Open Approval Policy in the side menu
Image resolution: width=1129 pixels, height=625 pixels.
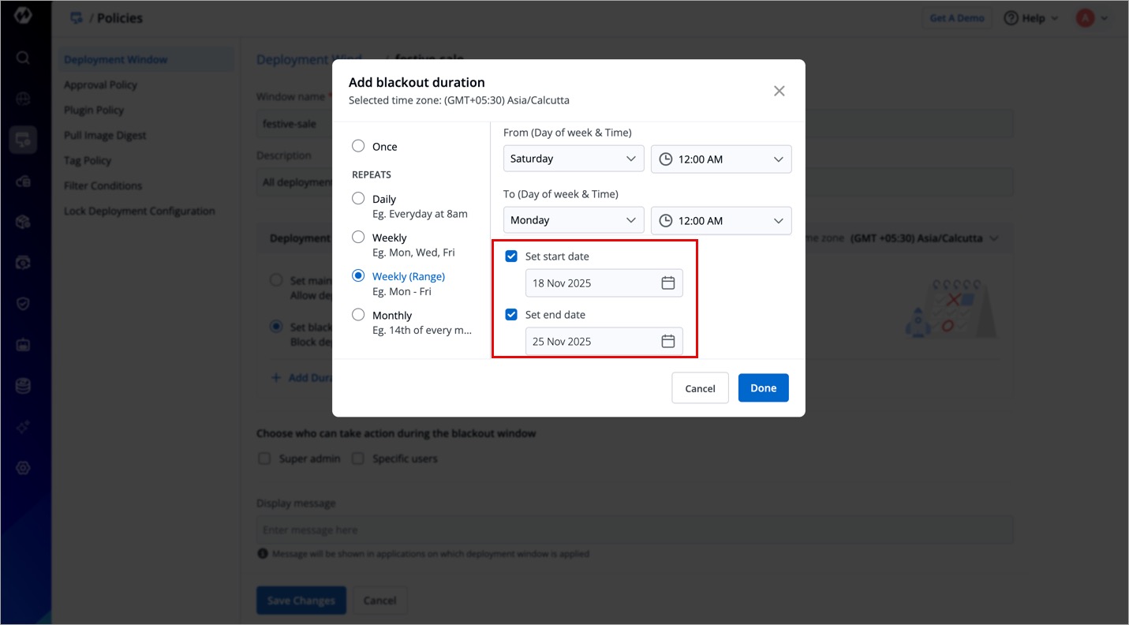pos(100,84)
